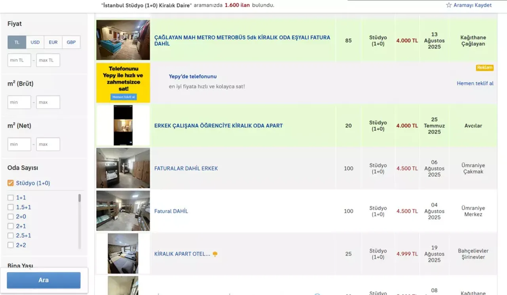Check the Stüdyo (1+0) room filter
This screenshot has width=507, height=295.
(11, 183)
